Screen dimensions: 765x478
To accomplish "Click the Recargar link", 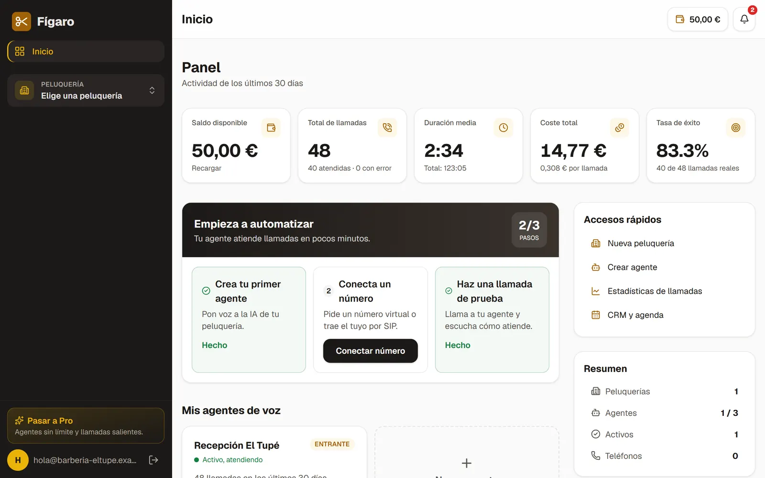I will (x=207, y=168).
